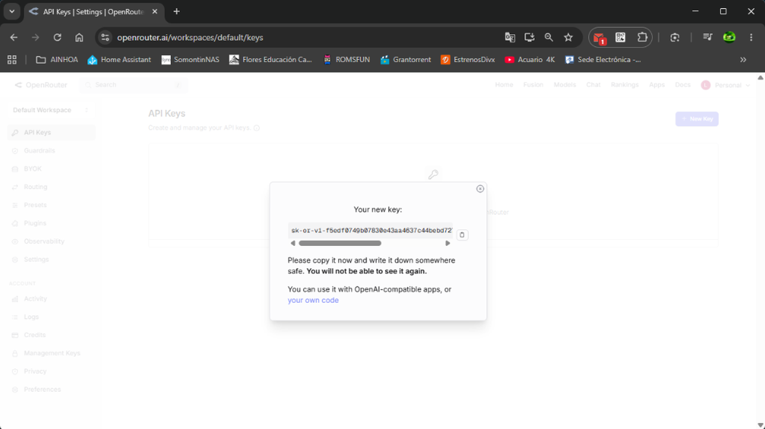Click the OpenRouter search field
This screenshot has width=765, height=429.
(x=134, y=85)
